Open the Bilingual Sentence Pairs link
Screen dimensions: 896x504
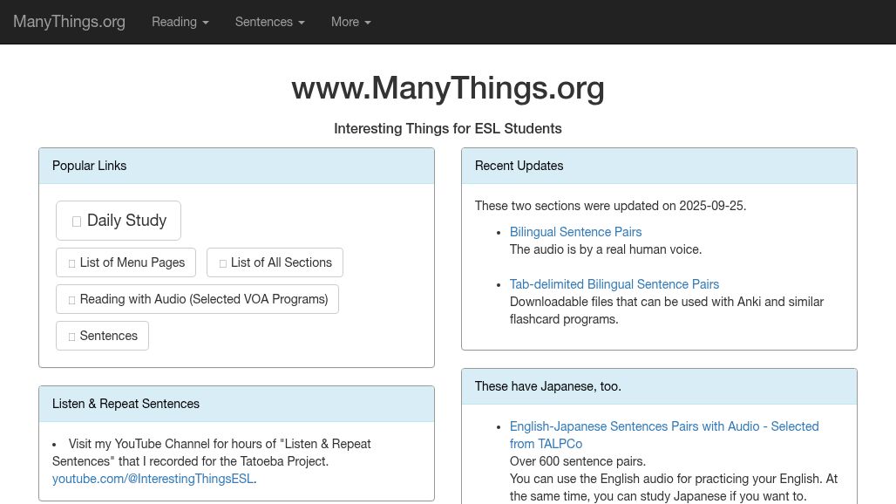pyautogui.click(x=575, y=232)
